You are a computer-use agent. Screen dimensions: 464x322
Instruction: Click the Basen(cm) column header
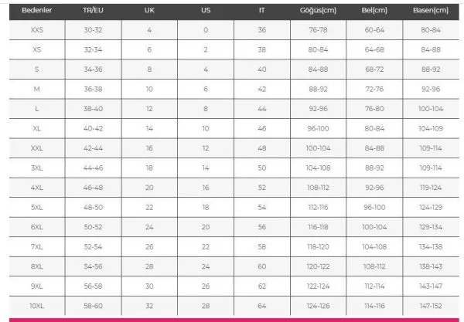[432, 11]
